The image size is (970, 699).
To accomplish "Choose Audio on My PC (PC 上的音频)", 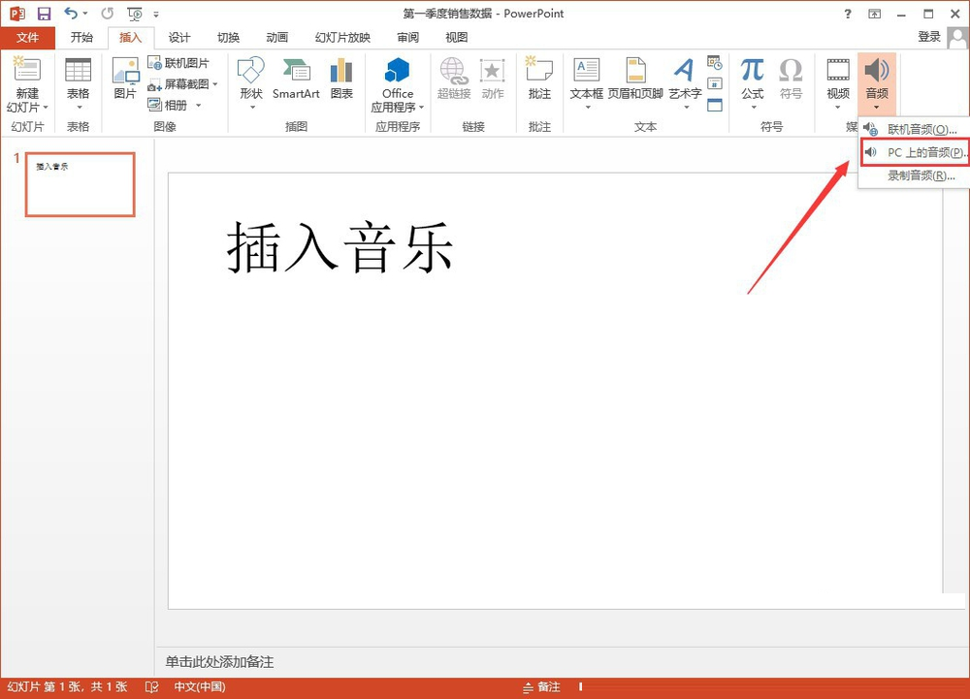I will (x=915, y=152).
